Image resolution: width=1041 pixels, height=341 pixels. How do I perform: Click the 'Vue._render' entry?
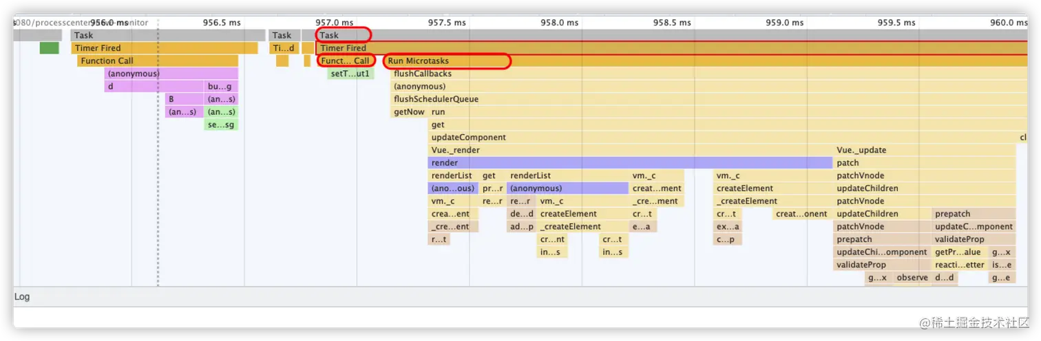click(630, 150)
